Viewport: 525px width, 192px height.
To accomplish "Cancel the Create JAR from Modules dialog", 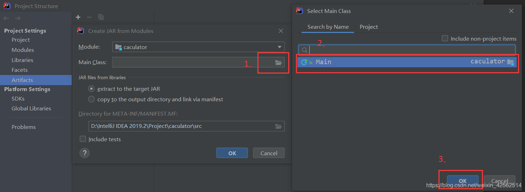I will (269, 153).
